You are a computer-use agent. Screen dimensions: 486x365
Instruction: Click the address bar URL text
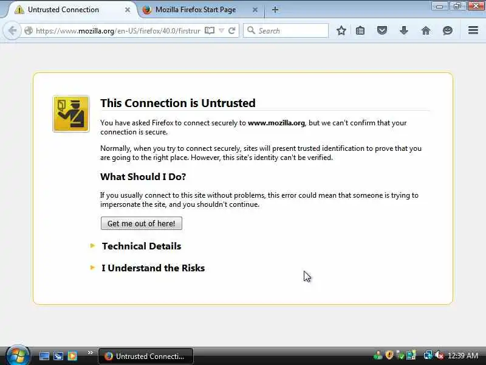118,31
